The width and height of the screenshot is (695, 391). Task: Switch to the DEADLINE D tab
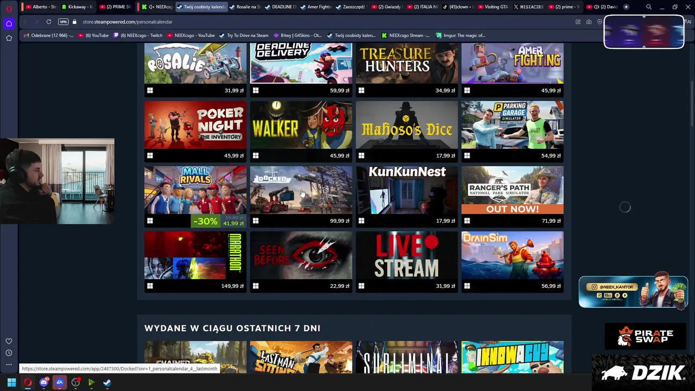point(280,7)
